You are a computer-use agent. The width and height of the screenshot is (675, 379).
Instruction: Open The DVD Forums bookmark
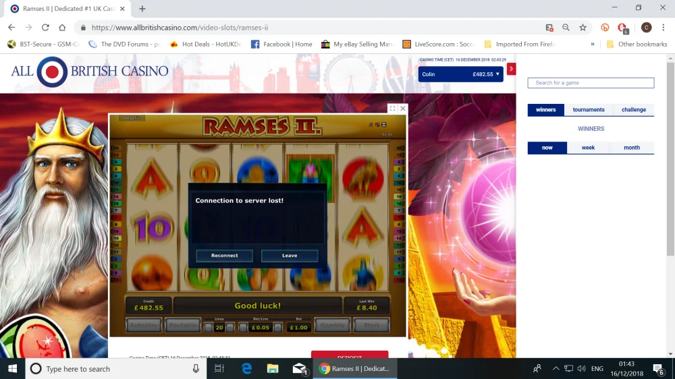coord(124,44)
